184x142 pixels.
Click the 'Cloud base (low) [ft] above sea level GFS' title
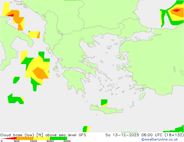(43, 135)
